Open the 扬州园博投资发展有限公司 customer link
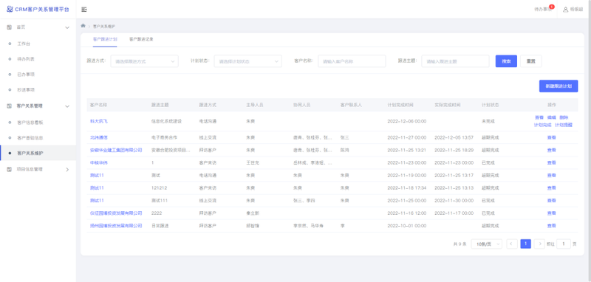Image resolution: width=591 pixels, height=282 pixels. click(116, 226)
